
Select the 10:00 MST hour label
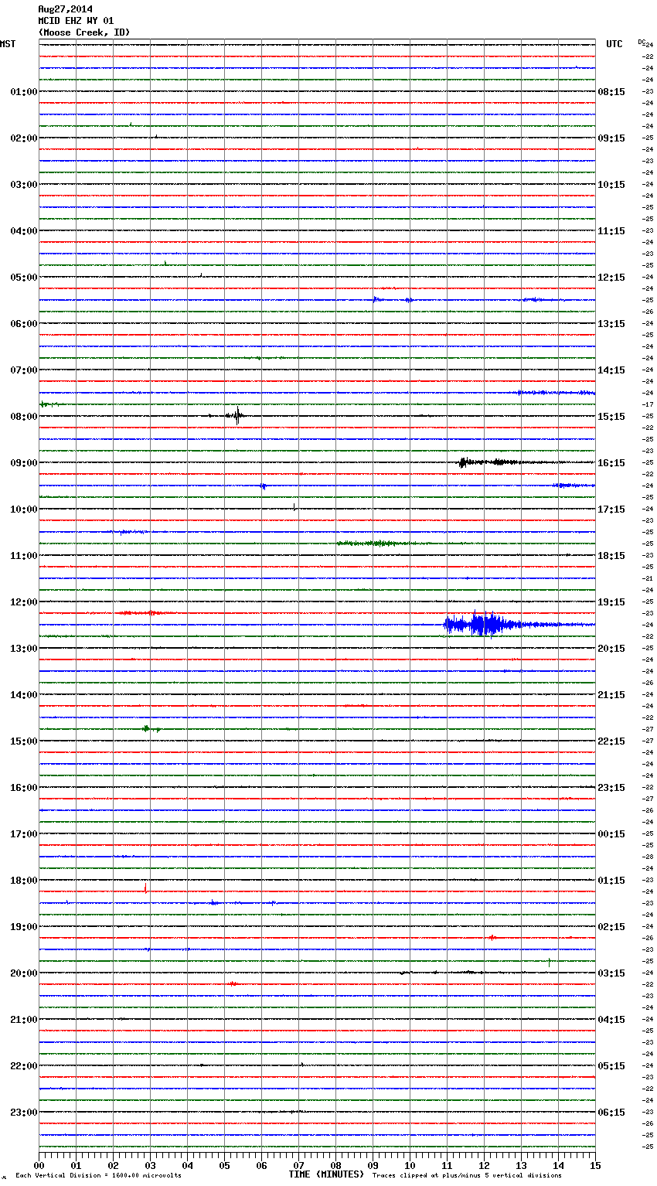[23, 510]
